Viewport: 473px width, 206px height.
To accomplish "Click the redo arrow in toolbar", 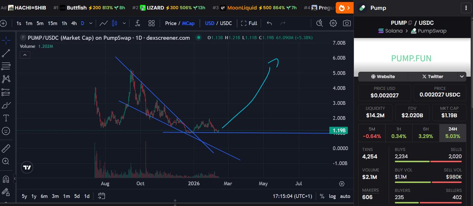I will coord(283,23).
